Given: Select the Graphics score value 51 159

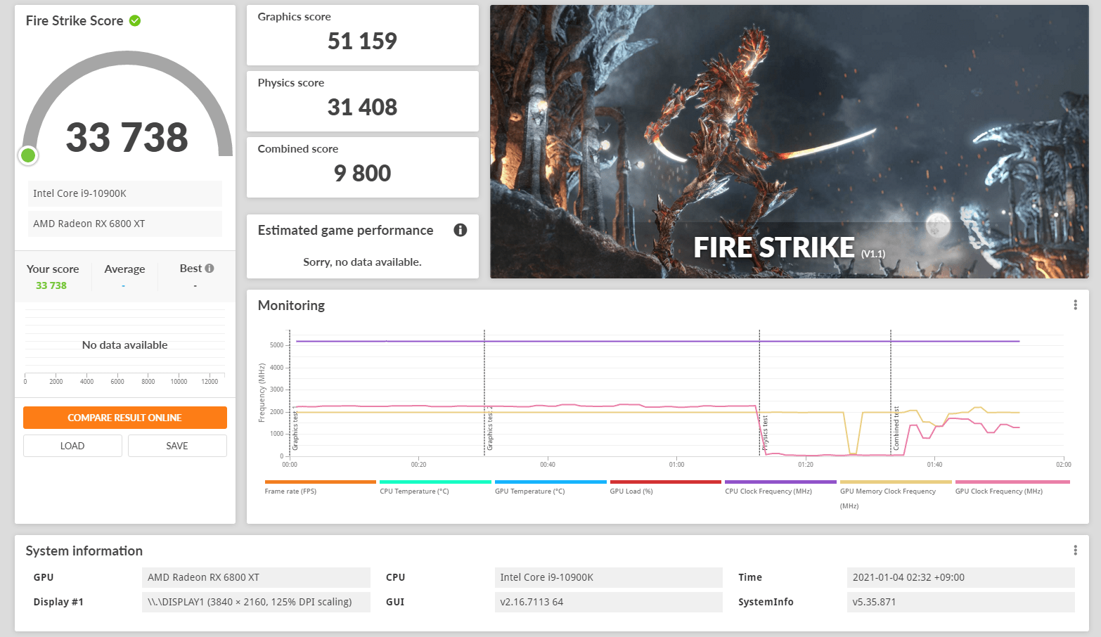Looking at the screenshot, I should [362, 41].
